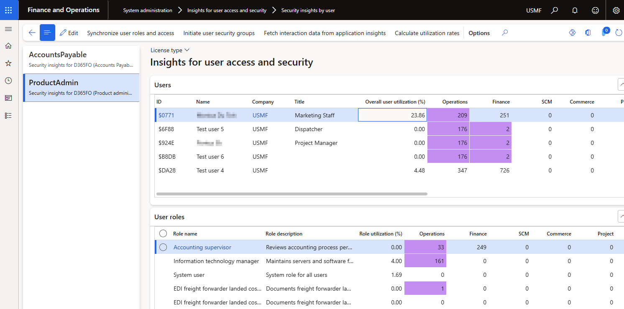Open Recent clock icon in sidebar

click(x=8, y=81)
